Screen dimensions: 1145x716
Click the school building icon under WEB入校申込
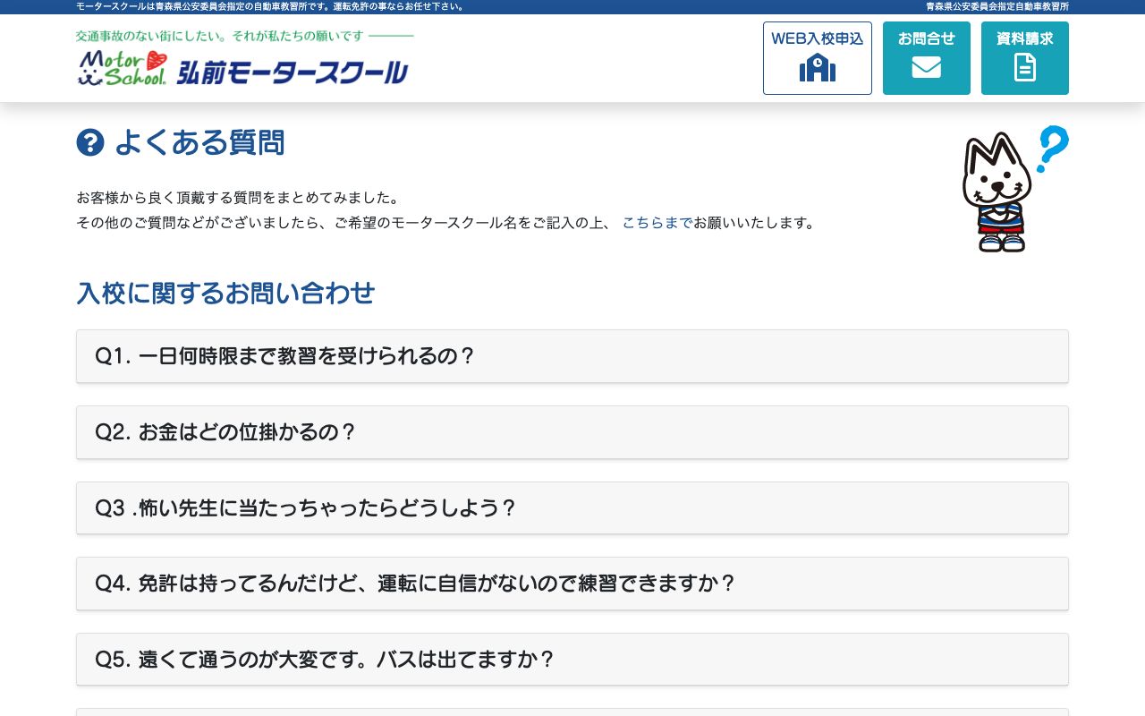(x=817, y=69)
